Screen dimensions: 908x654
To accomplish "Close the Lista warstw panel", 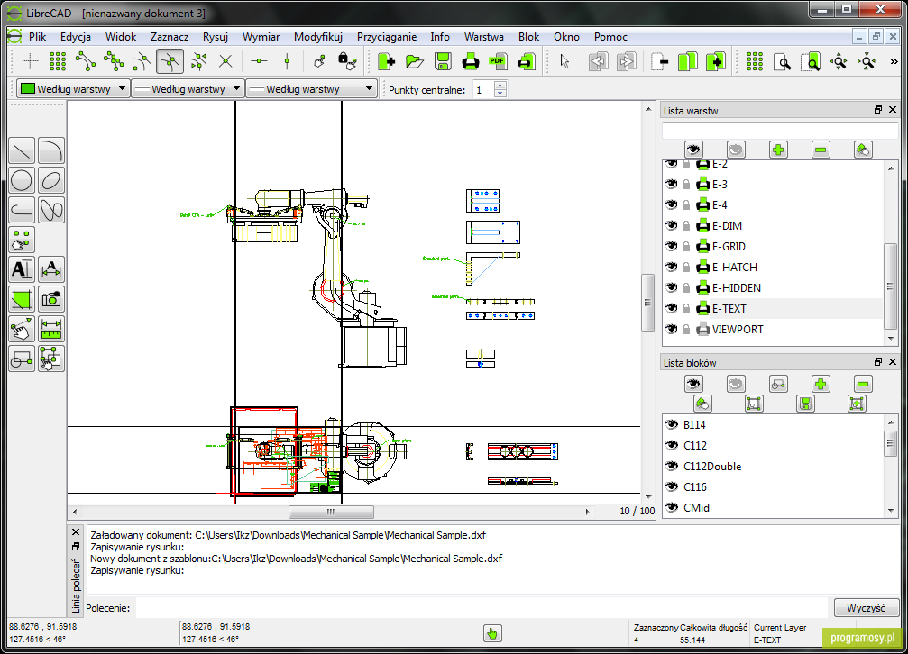I will pos(893,109).
